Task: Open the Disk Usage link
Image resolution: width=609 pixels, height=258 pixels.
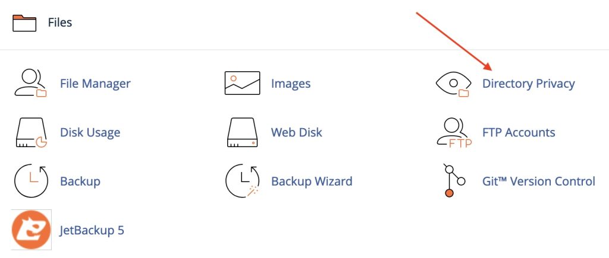Action: click(90, 132)
